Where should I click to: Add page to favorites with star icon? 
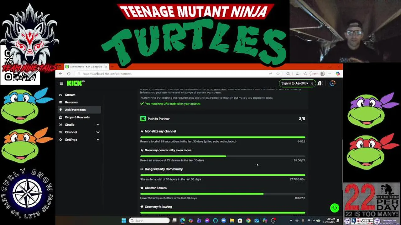(278, 74)
